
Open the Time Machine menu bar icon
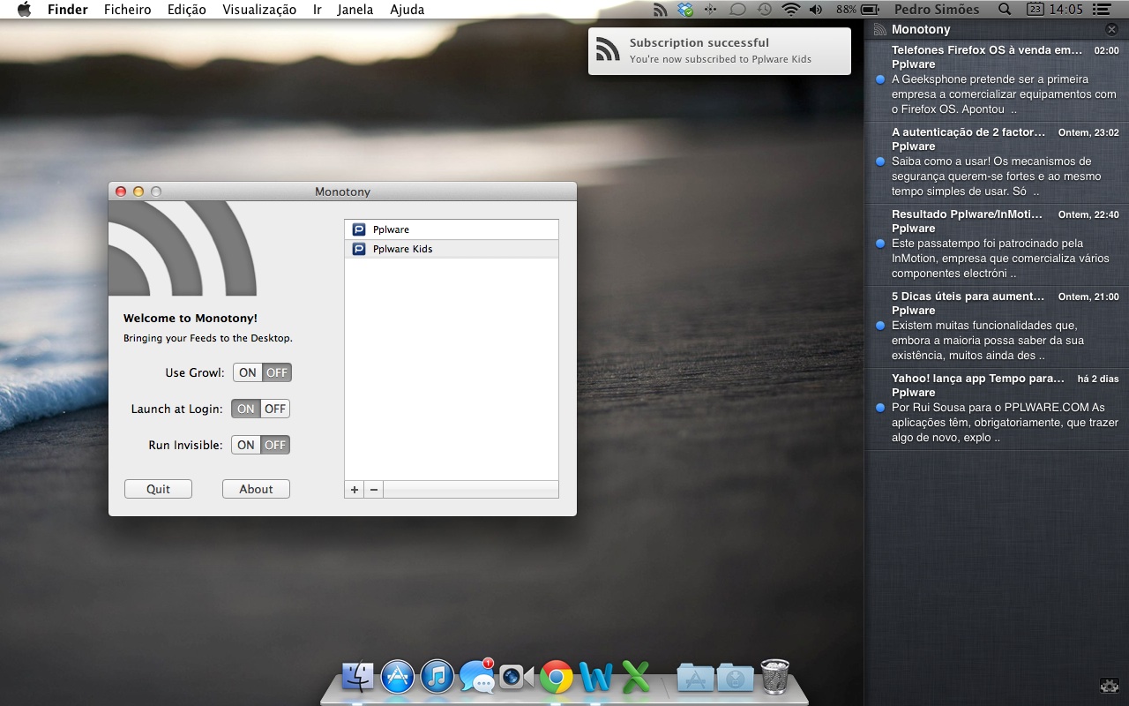[x=764, y=10]
